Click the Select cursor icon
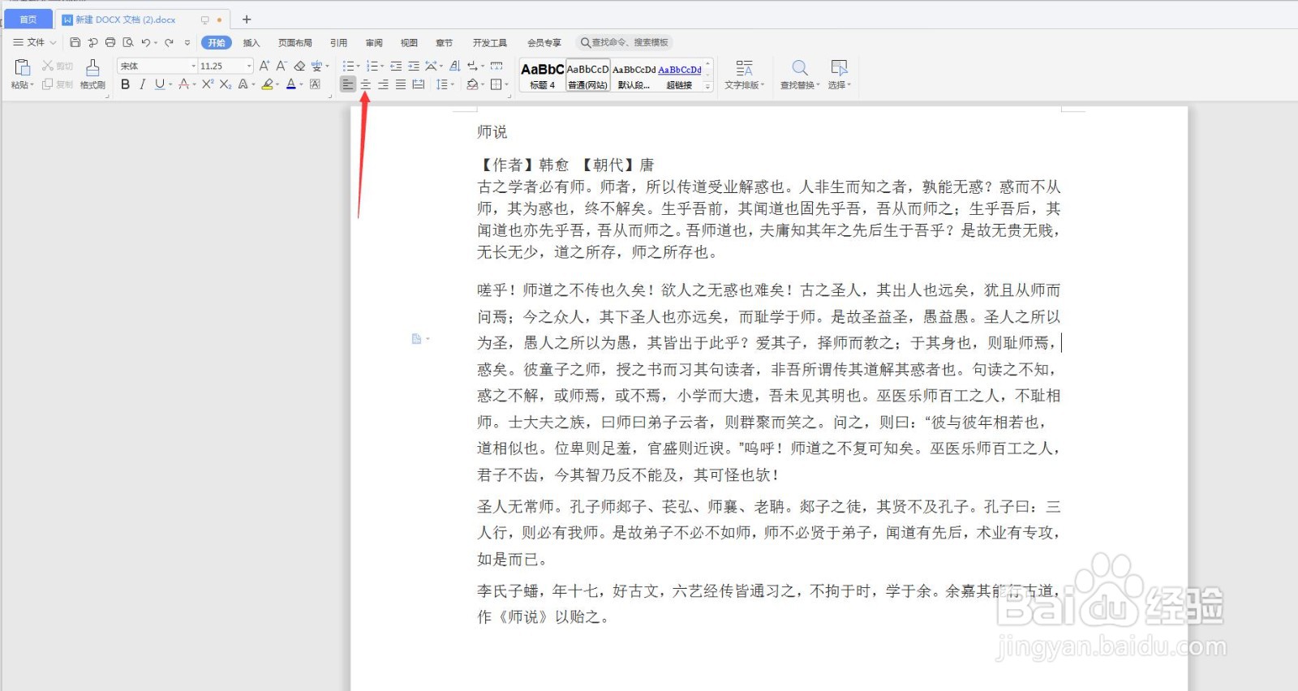 (839, 67)
